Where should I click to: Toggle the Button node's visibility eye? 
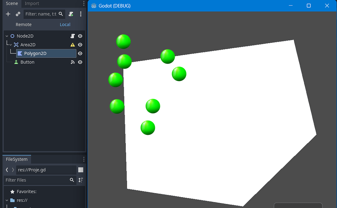[80, 62]
